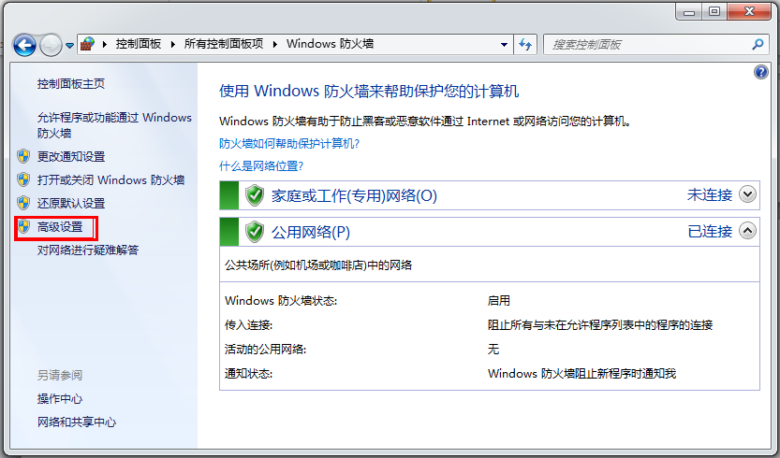The height and width of the screenshot is (458, 780).
Task: Click the 家庭或工作(专用)网络(O) header
Action: 354,195
